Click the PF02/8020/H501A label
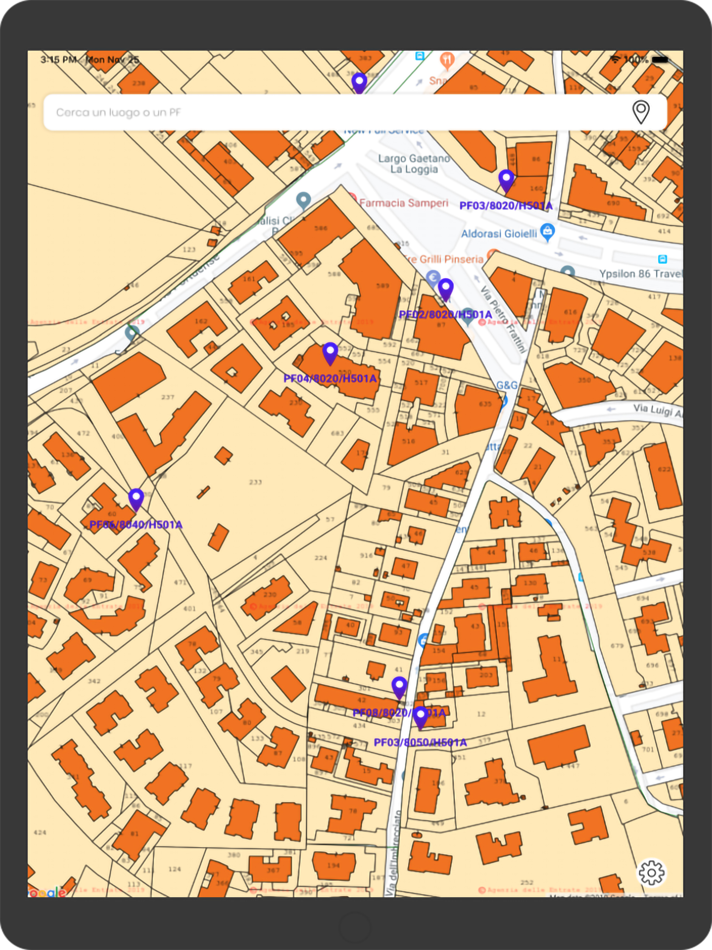This screenshot has height=950, width=712. click(x=445, y=314)
